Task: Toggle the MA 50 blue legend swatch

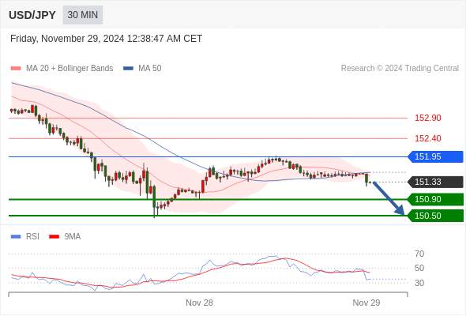Action: click(128, 69)
